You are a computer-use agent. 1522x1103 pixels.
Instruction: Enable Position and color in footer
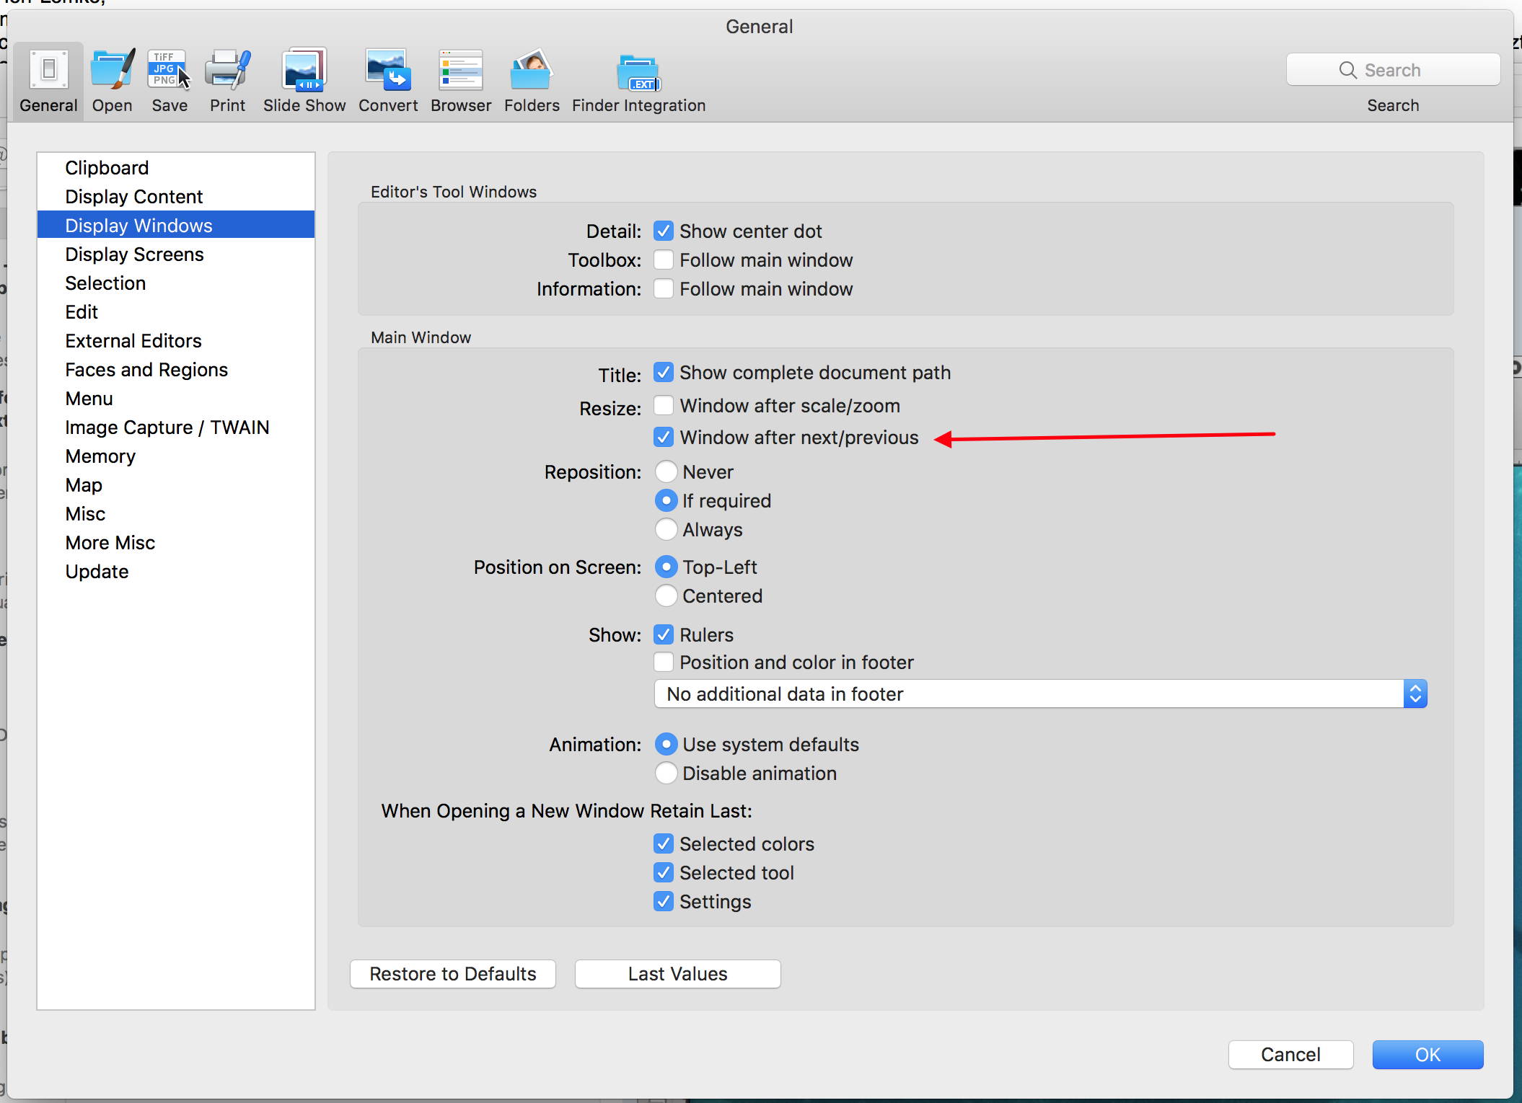[x=664, y=662]
